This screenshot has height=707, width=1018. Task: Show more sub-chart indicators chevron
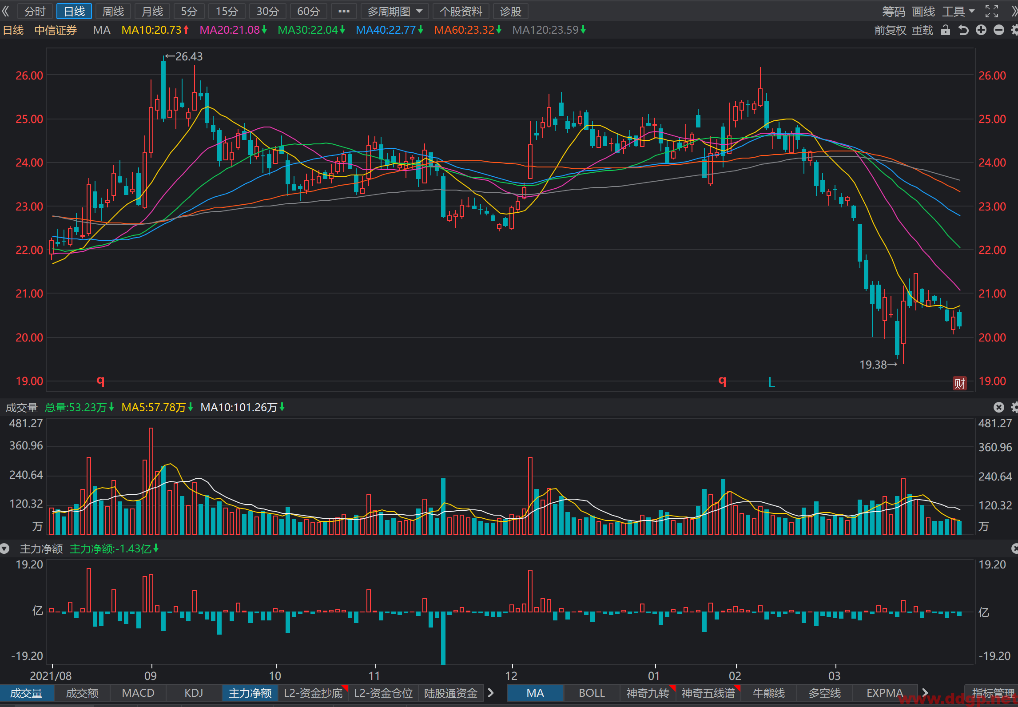point(490,693)
